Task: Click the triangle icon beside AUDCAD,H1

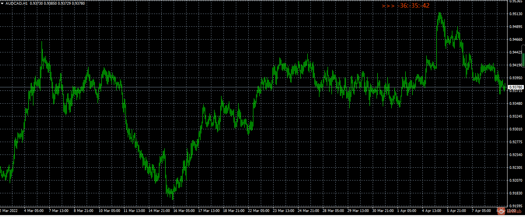Action: point(2,3)
